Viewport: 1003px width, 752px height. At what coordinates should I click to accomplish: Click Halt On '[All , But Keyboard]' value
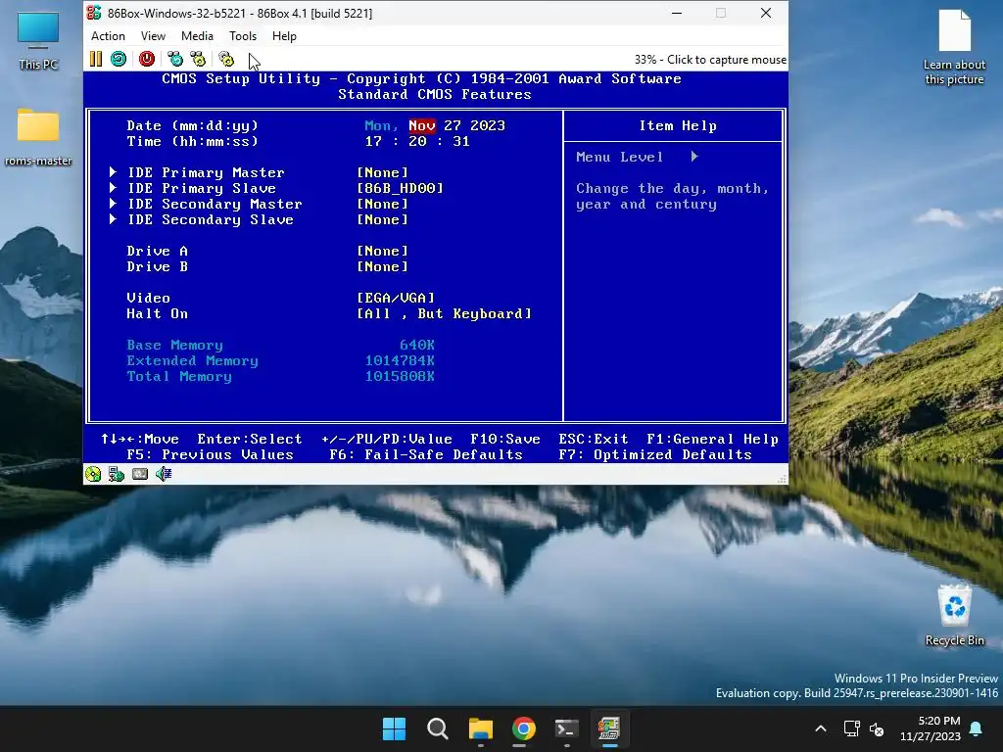pos(445,313)
